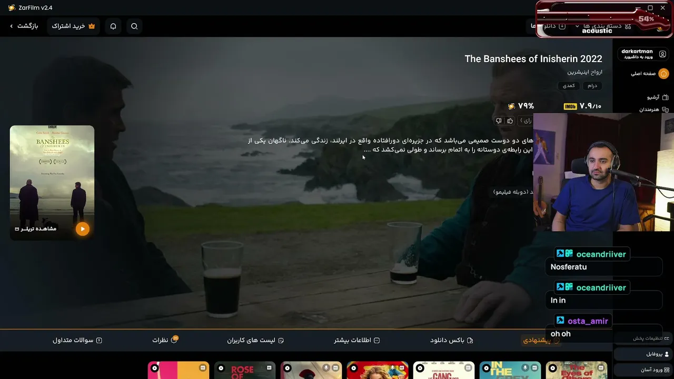Open the پروفایل sidebar item

pos(642,354)
